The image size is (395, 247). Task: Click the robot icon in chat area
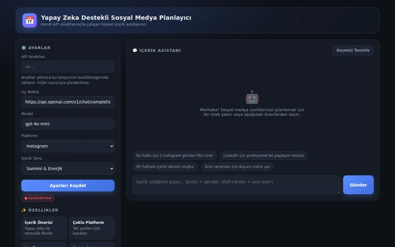click(252, 97)
